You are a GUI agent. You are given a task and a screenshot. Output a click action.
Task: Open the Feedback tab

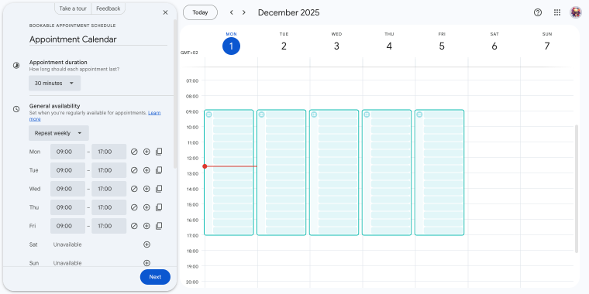point(108,9)
